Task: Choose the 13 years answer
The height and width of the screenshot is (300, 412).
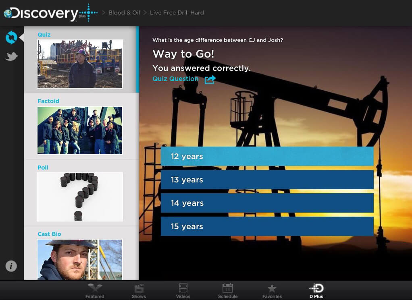Action: [x=267, y=180]
